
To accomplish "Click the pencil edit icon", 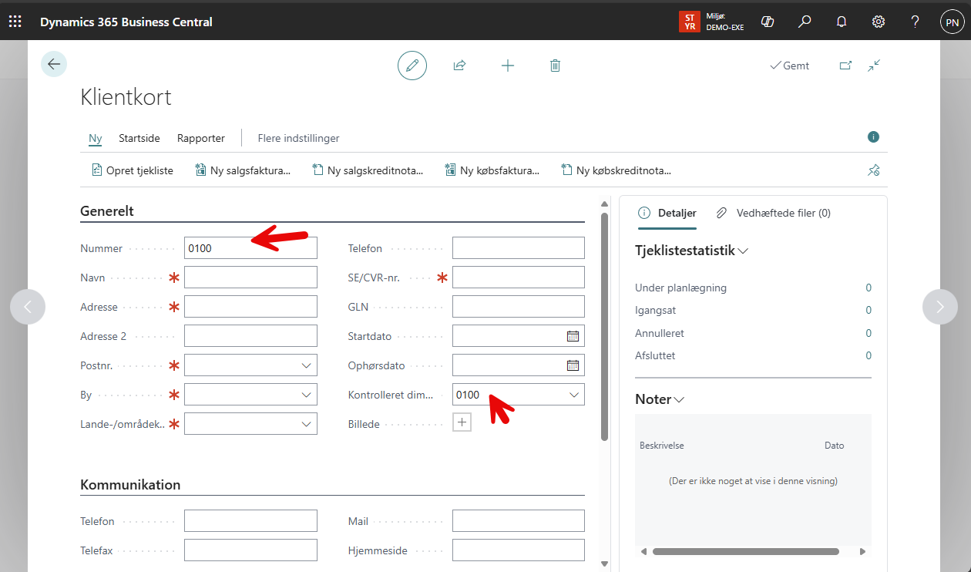I will (412, 66).
